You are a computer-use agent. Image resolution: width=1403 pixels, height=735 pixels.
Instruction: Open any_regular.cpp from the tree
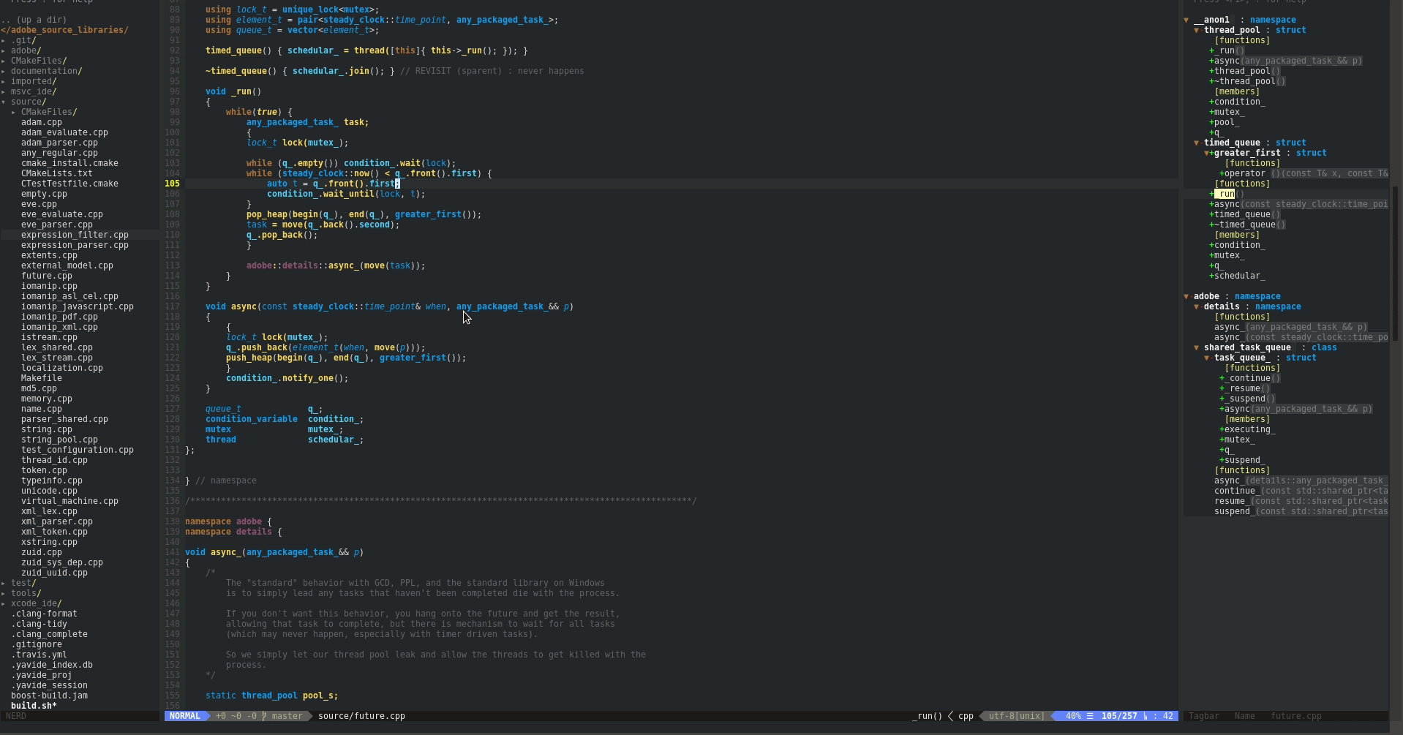59,153
